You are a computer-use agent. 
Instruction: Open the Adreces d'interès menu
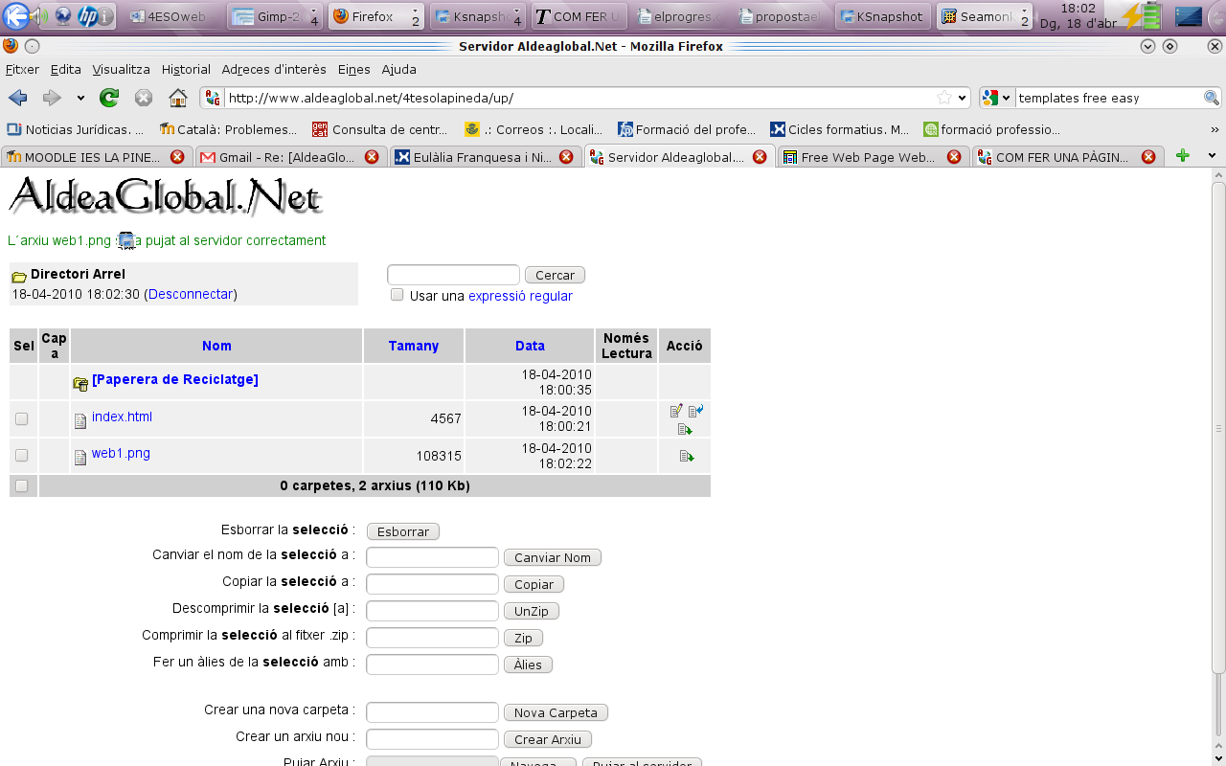[x=274, y=69]
